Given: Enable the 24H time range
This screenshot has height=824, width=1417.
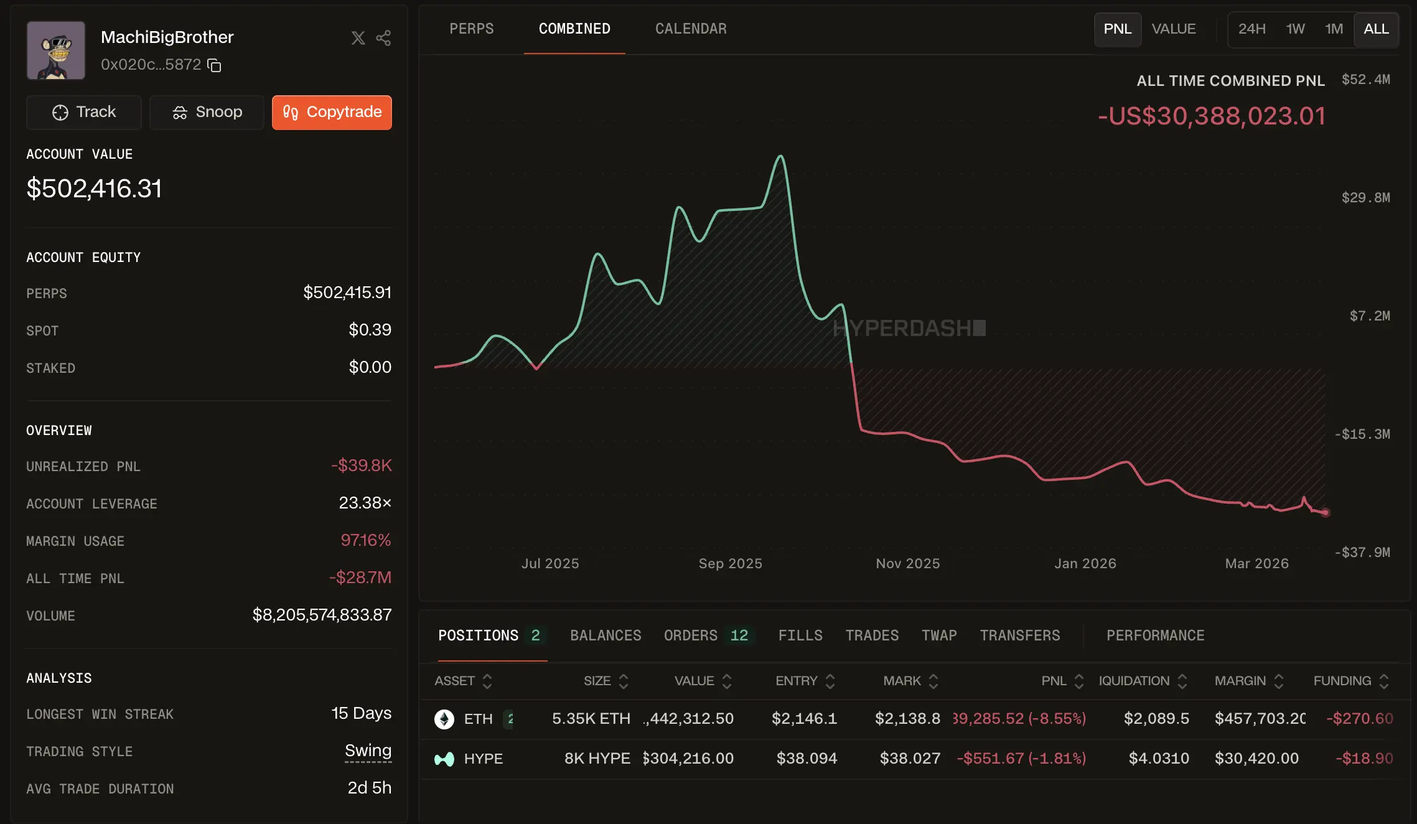Looking at the screenshot, I should point(1252,29).
